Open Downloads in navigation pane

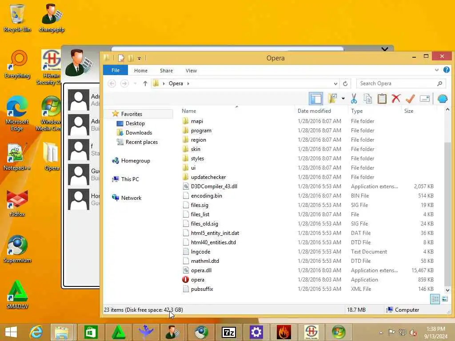[x=139, y=132]
